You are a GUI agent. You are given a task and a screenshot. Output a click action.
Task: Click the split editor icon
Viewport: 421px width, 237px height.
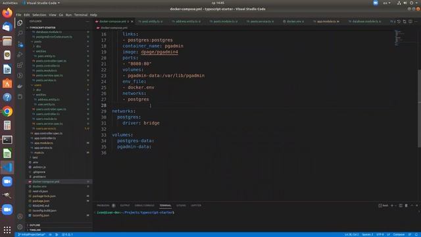pos(410,21)
